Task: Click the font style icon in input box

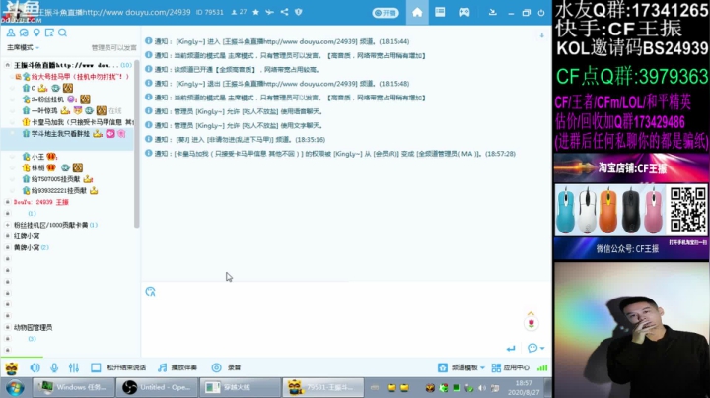Action: tap(150, 292)
